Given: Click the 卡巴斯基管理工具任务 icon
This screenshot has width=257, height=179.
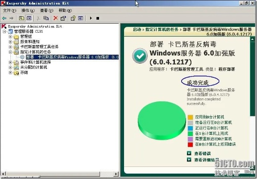Looking at the screenshot, I should pos(16,47).
